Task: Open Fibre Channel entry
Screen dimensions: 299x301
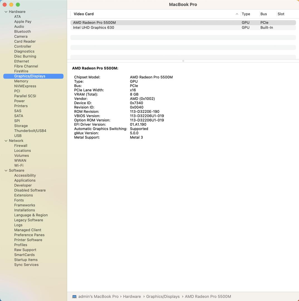Action: pos(26,66)
